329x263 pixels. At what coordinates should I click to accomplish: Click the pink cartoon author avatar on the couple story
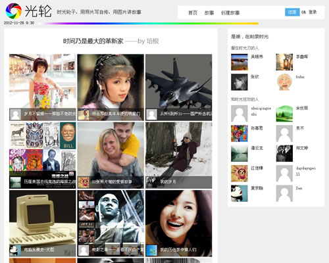[x=84, y=182]
